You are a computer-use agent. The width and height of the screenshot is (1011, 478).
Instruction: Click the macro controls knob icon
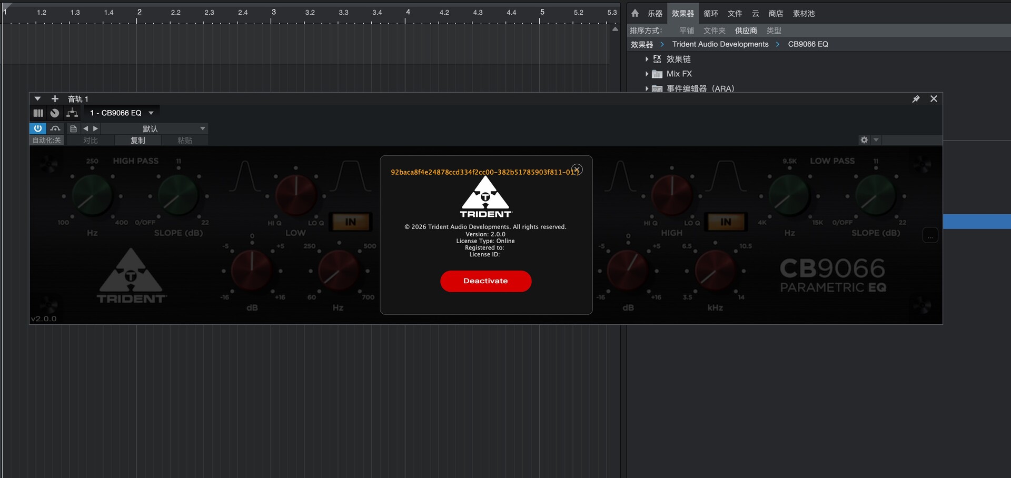[x=55, y=113]
